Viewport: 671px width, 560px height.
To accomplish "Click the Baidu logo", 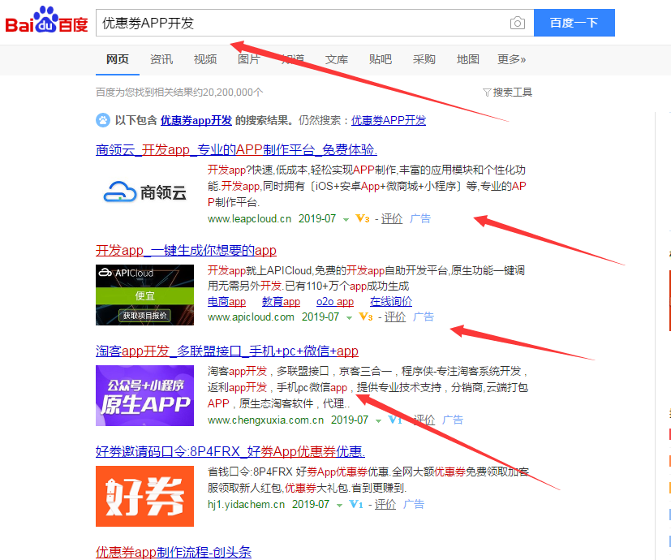I will click(46, 20).
